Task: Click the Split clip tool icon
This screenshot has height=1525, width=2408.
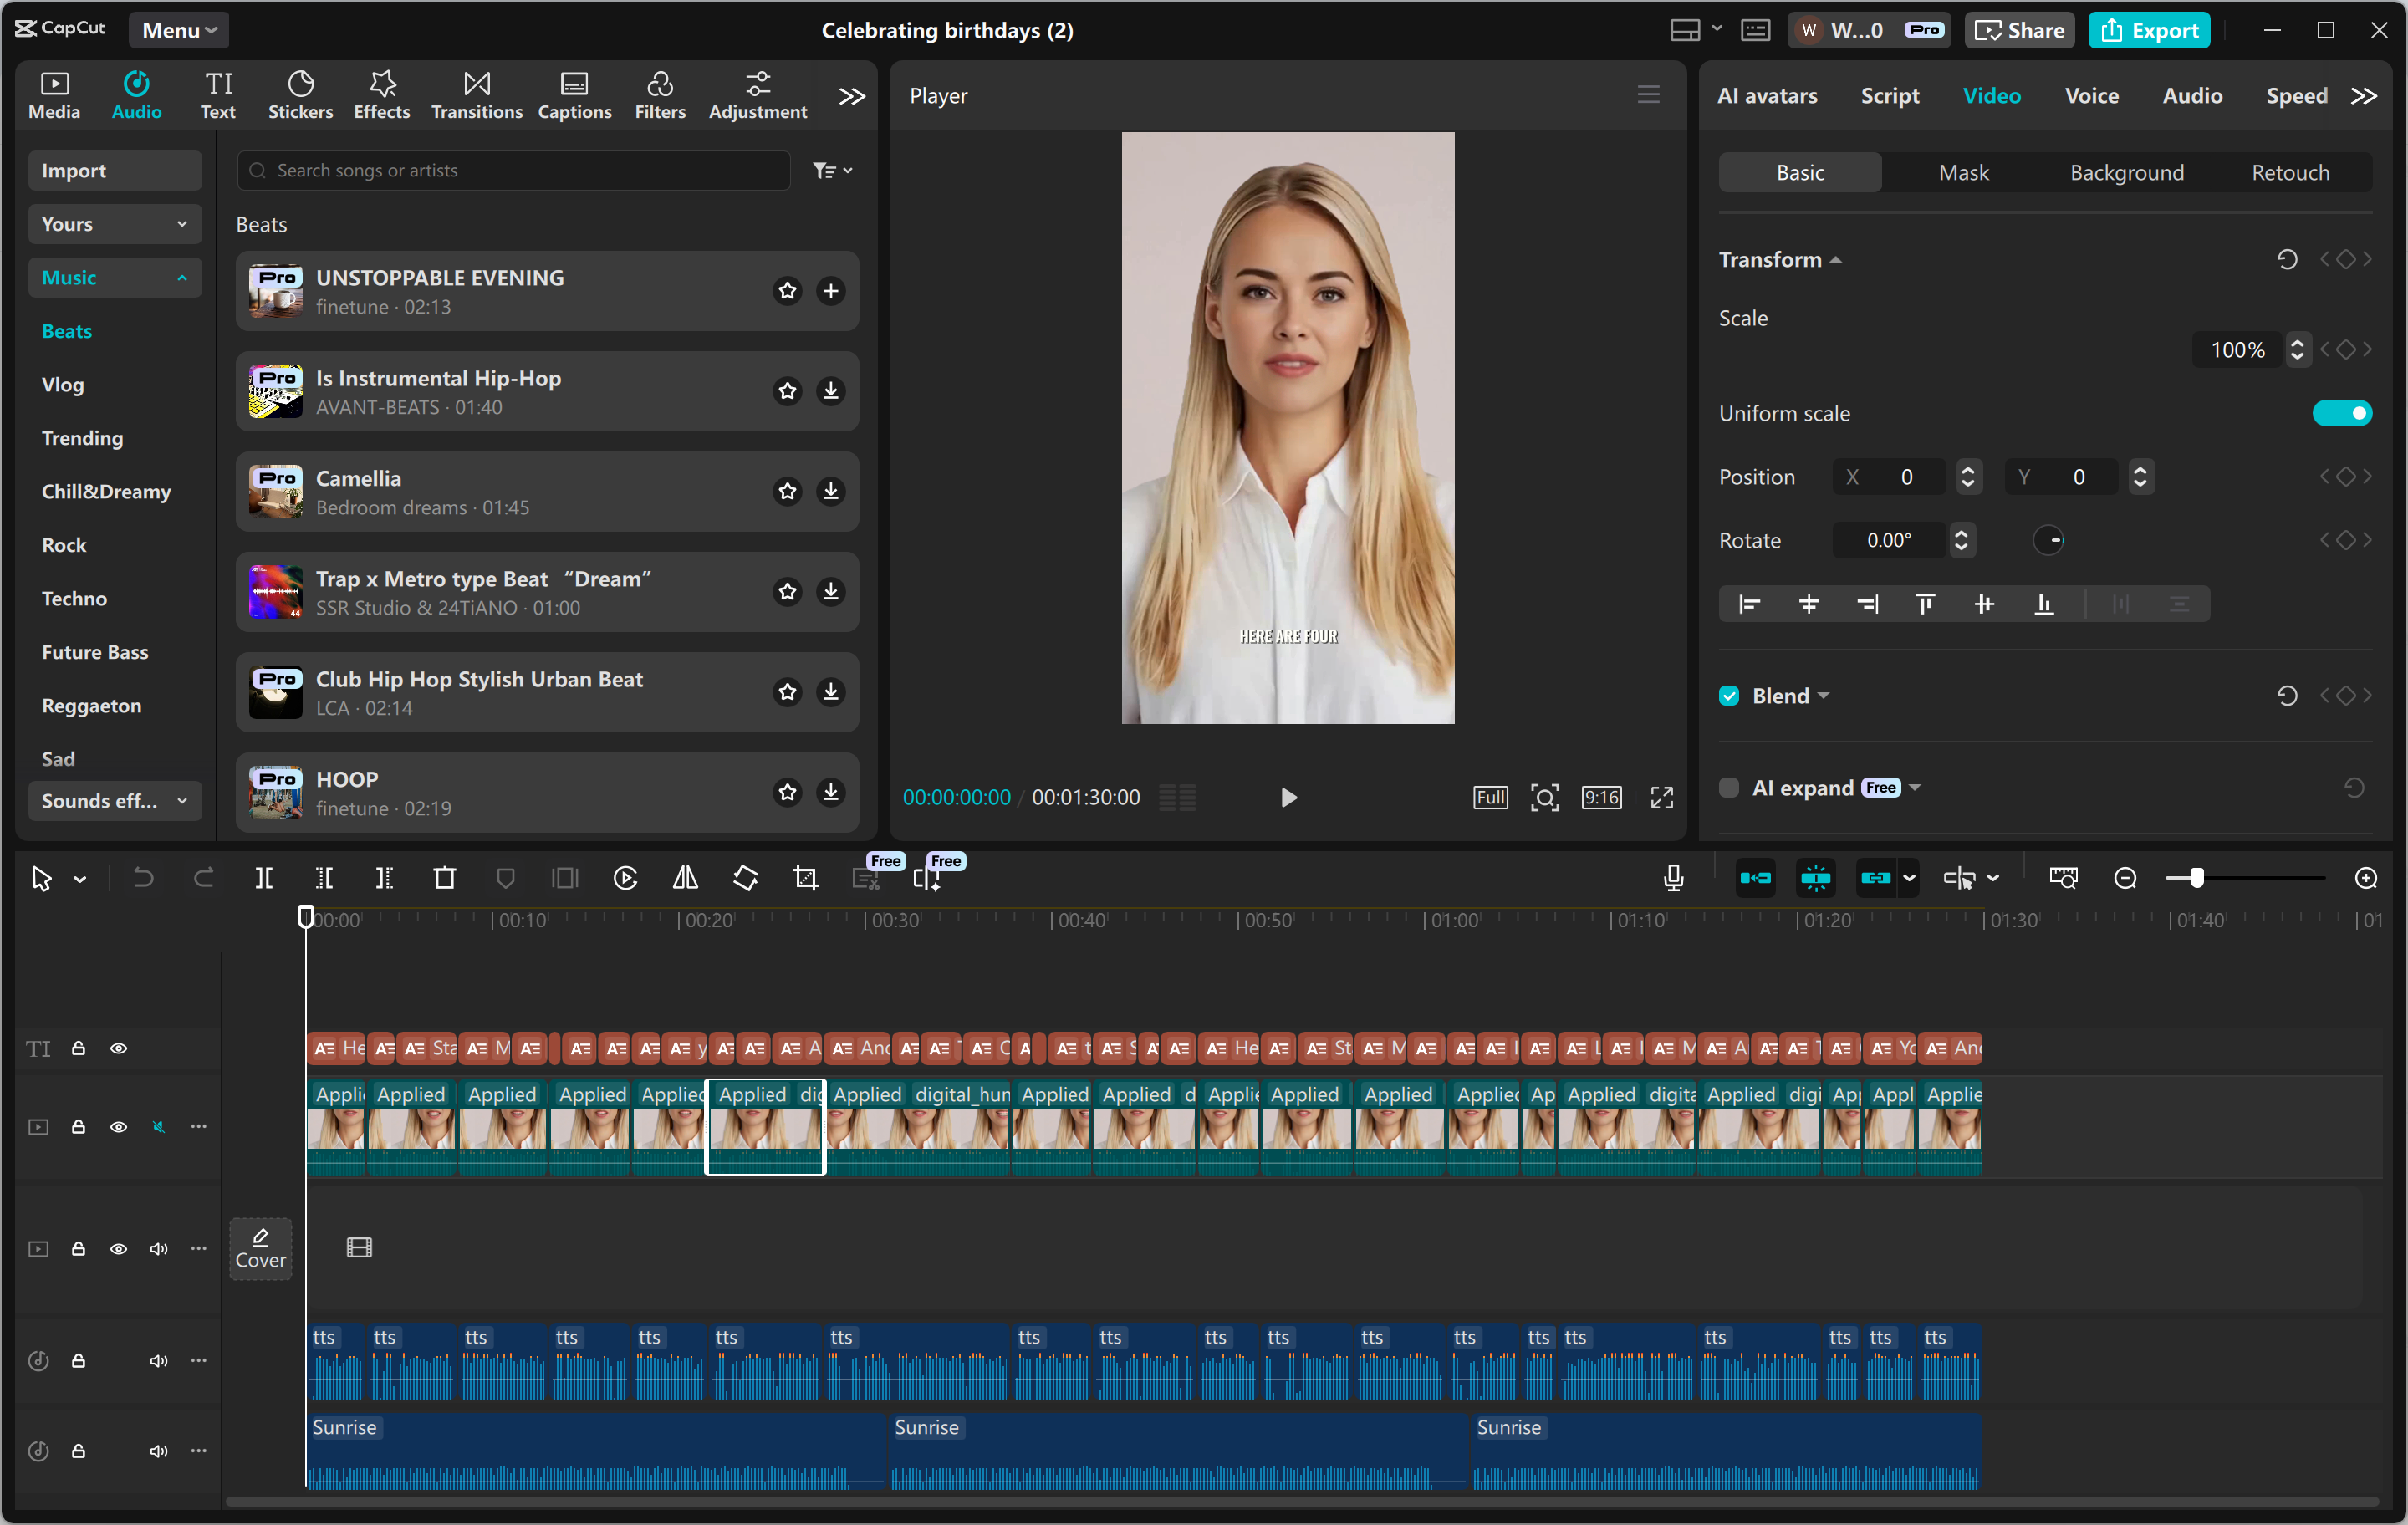Action: pos(264,878)
